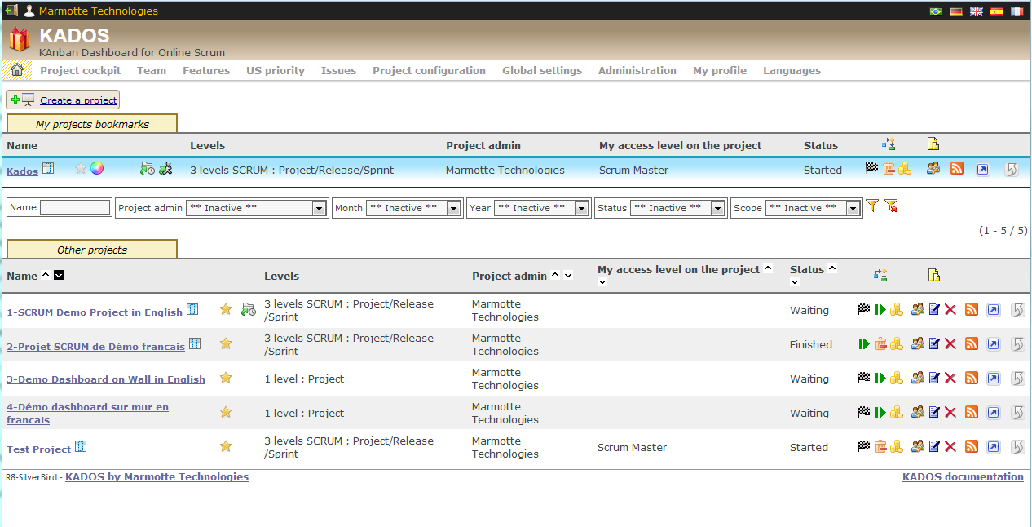Clear filters using red-marked funnel icon
The width and height of the screenshot is (1032, 527).
(x=892, y=206)
